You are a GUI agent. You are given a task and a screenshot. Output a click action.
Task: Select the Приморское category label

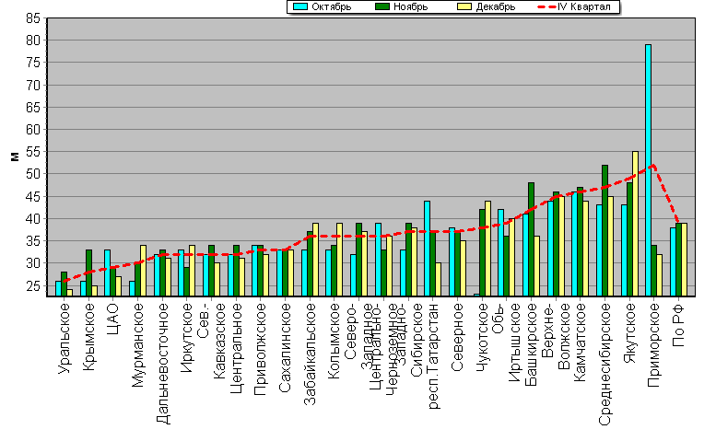[654, 345]
